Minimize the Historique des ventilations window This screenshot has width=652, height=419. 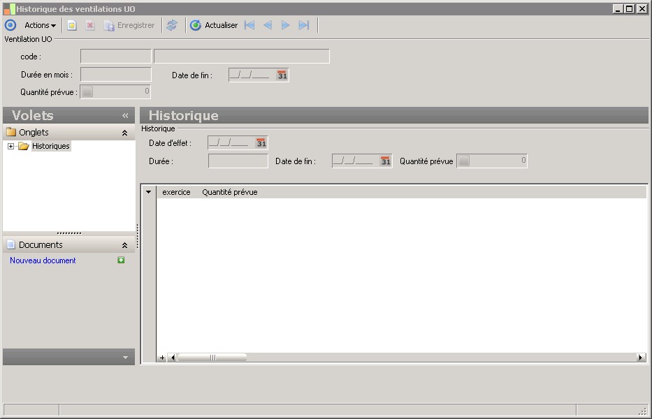pos(618,8)
